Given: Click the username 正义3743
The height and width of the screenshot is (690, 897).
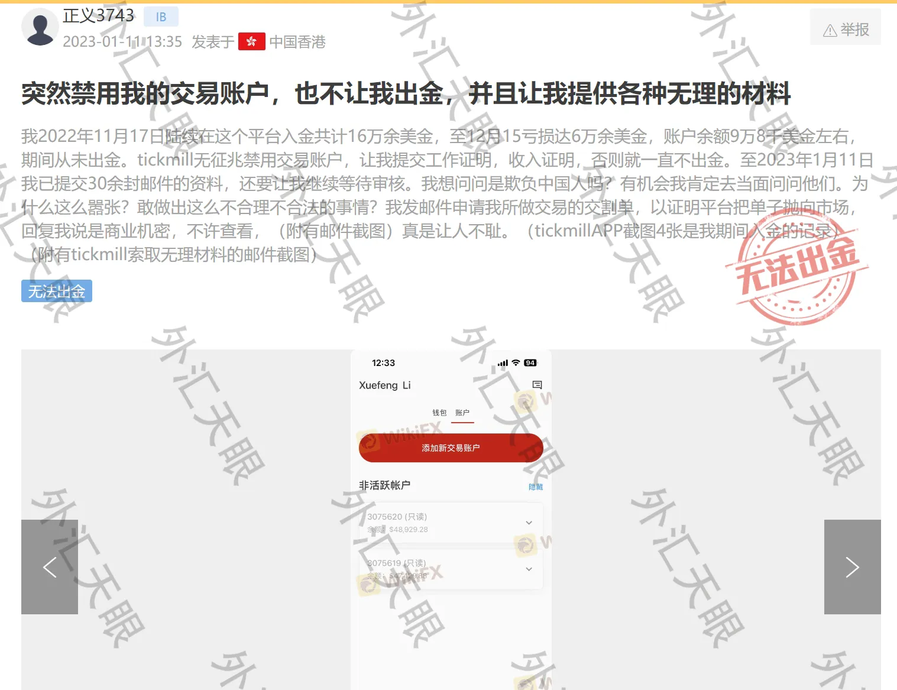Looking at the screenshot, I should tap(98, 15).
